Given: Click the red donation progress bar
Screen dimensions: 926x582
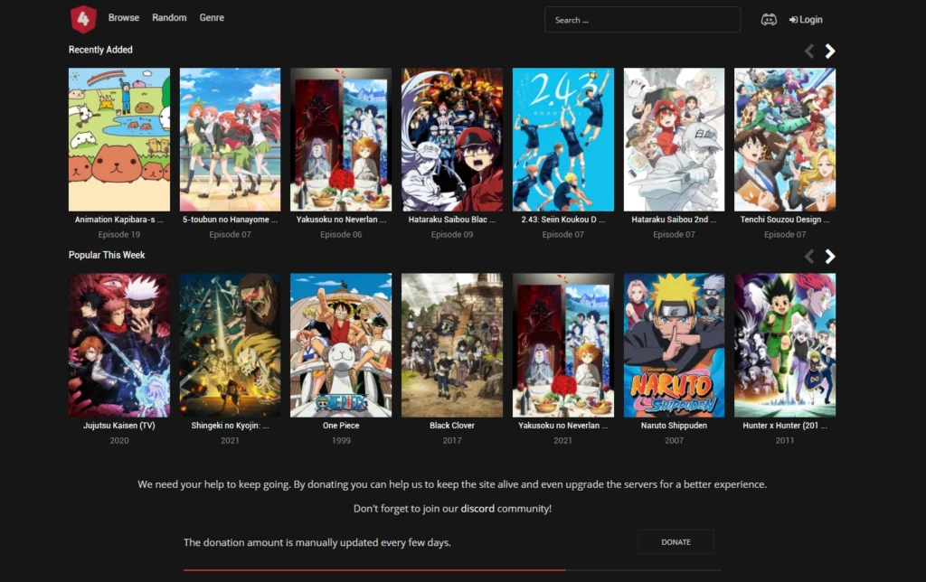Looking at the screenshot, I should point(374,569).
